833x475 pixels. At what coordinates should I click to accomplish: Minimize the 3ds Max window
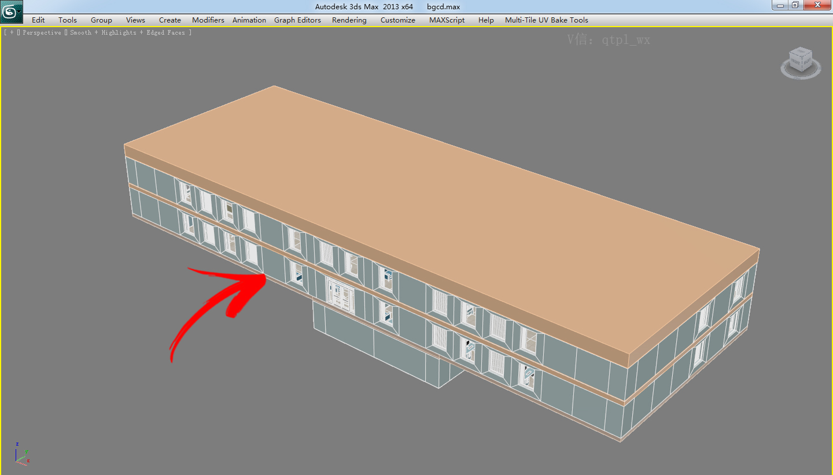coord(780,5)
